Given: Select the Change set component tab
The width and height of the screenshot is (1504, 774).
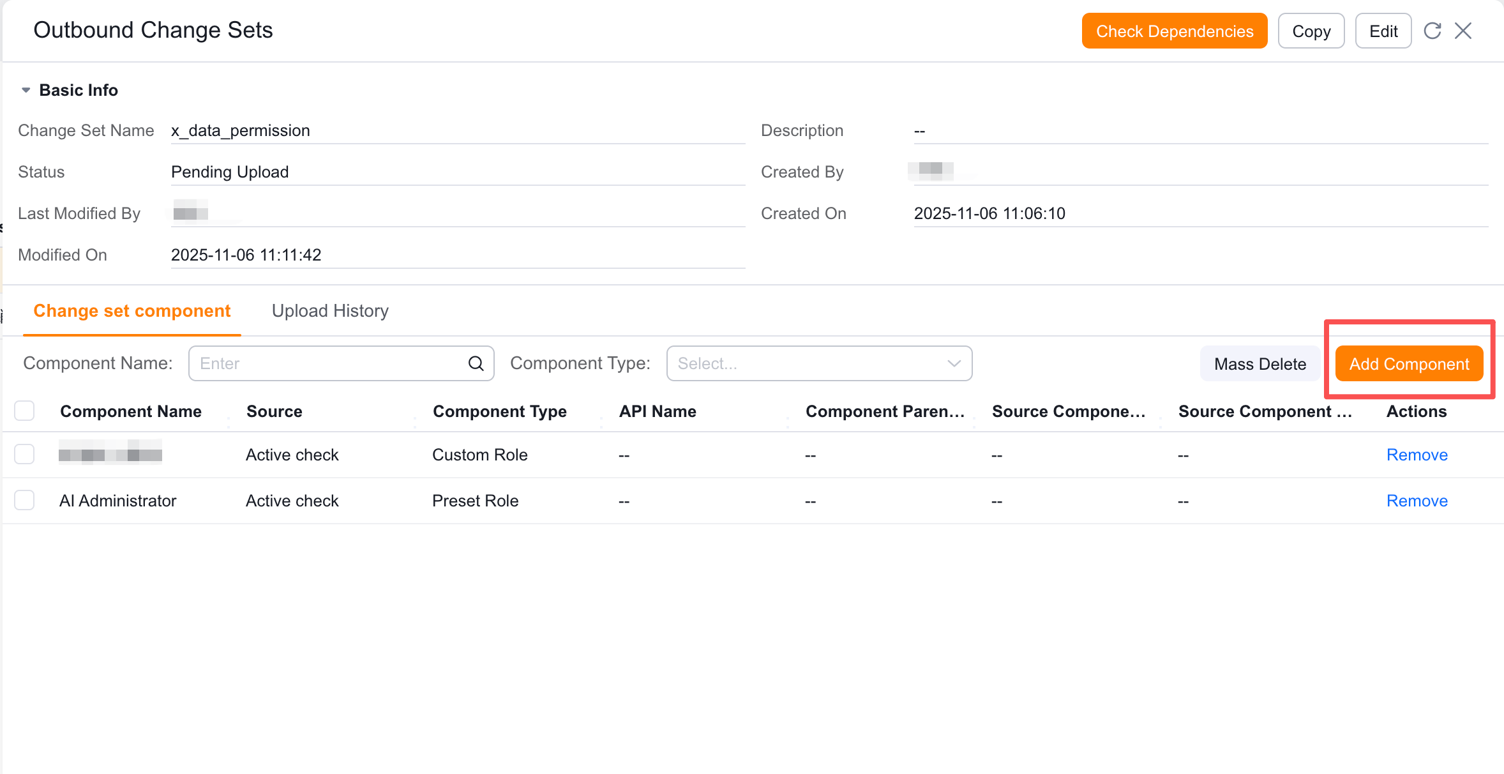Looking at the screenshot, I should tap(132, 310).
